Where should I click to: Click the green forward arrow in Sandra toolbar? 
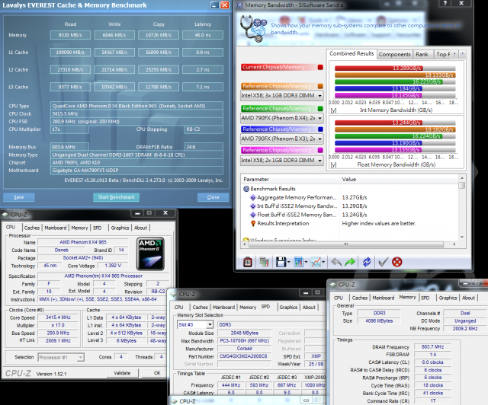[350, 262]
